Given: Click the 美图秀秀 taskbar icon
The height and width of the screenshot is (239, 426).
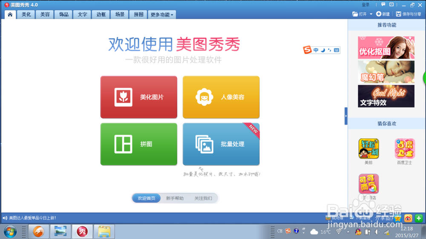Looking at the screenshot, I should click(82, 232).
